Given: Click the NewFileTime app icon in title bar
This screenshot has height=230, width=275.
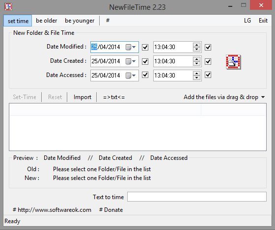Looking at the screenshot, I should coord(8,7).
